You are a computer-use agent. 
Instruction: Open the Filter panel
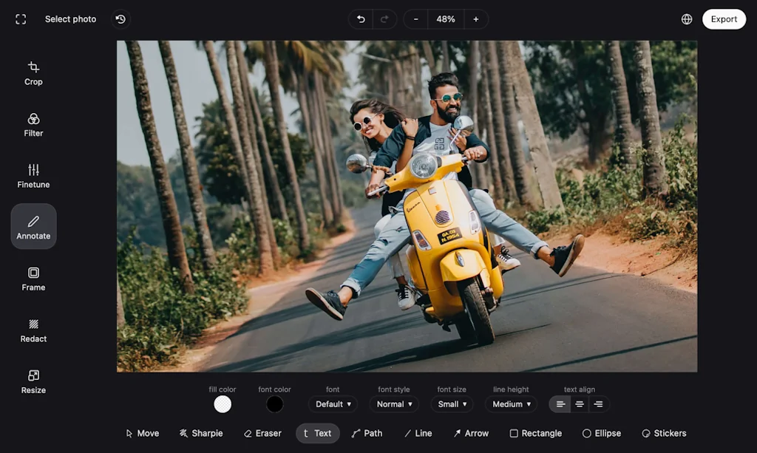33,123
